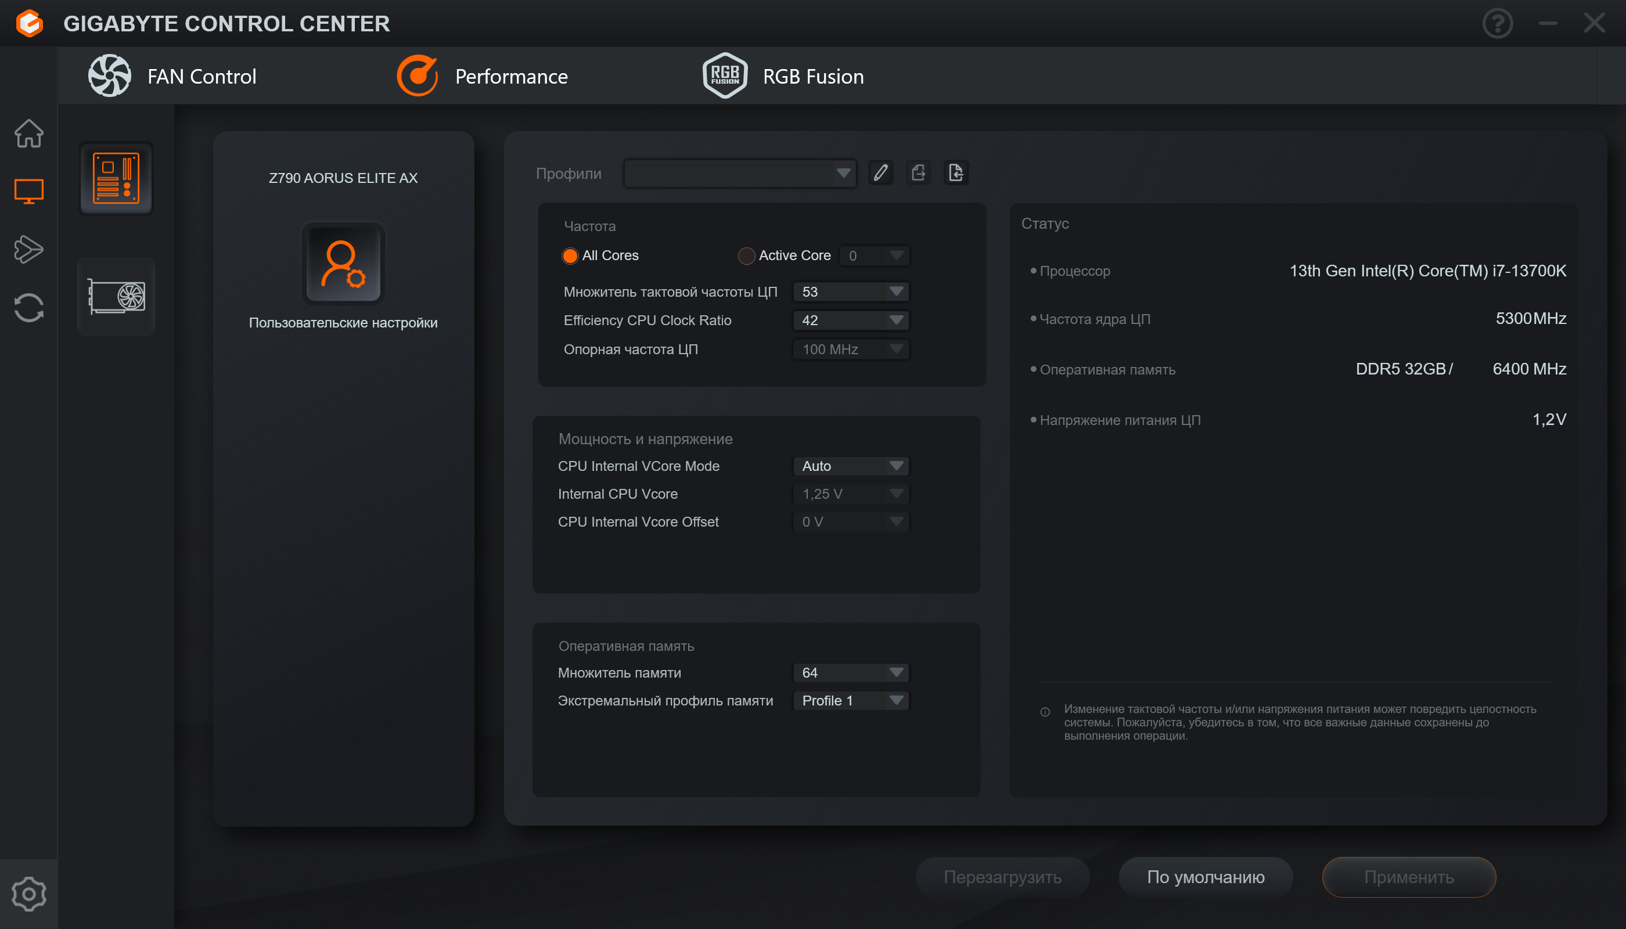
Task: Open CPU Internal VCore Mode Auto dropdown
Action: (x=851, y=466)
